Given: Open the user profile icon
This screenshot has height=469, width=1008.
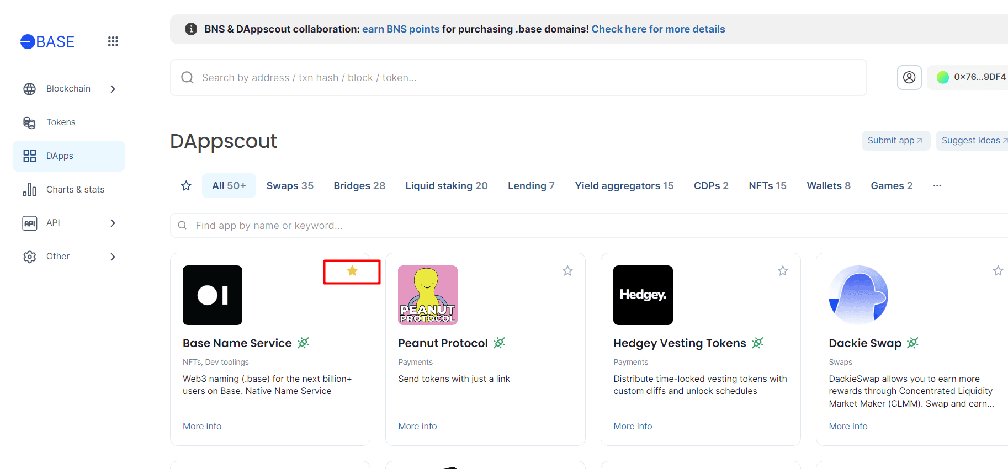Looking at the screenshot, I should pos(909,77).
